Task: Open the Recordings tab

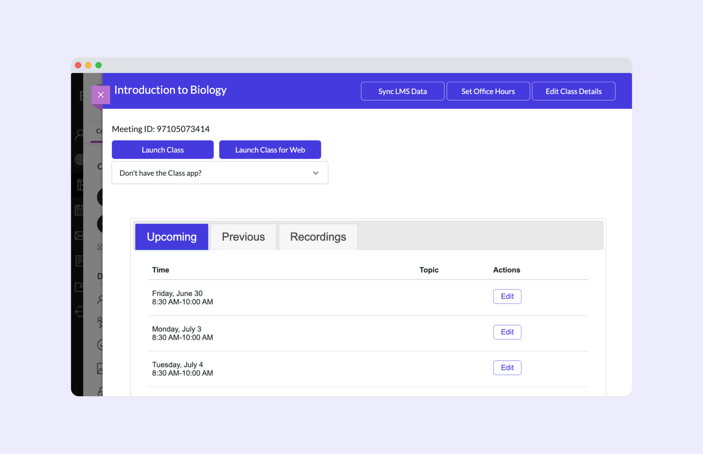Action: click(318, 236)
